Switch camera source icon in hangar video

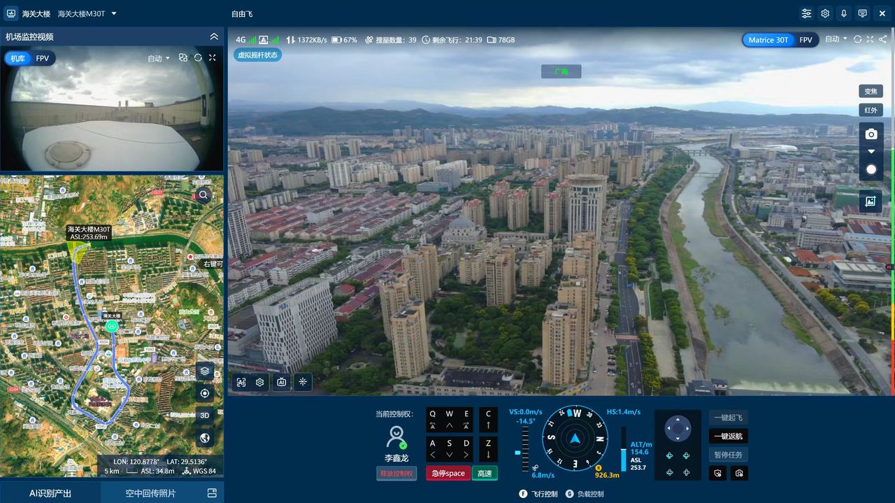tap(183, 58)
